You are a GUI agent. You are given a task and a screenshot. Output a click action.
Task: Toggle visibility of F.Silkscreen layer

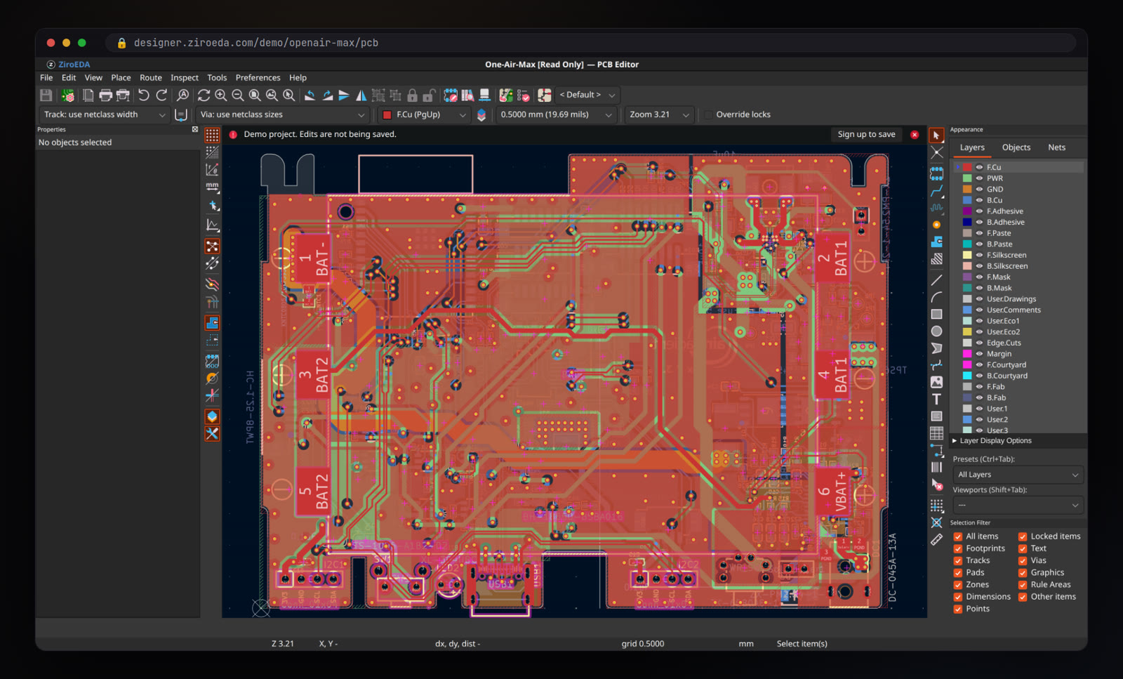[979, 255]
